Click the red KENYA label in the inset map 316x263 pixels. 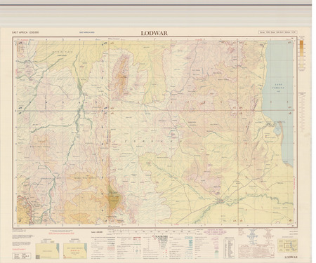(75, 250)
